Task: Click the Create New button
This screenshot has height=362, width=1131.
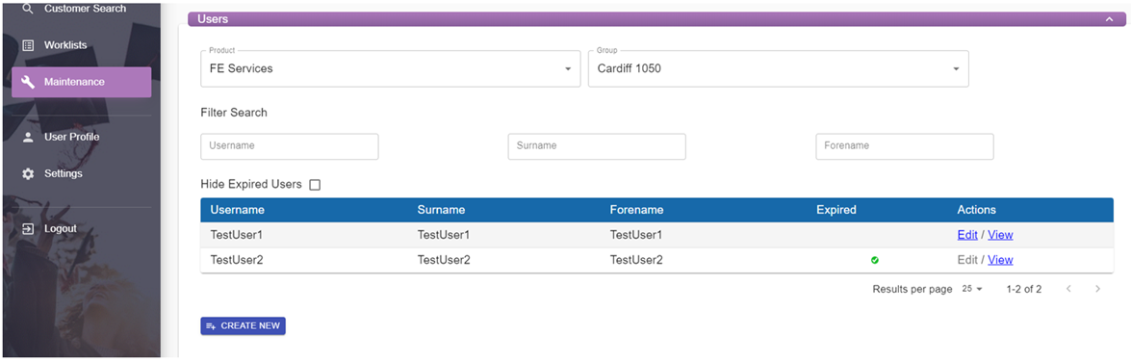Action: click(244, 326)
